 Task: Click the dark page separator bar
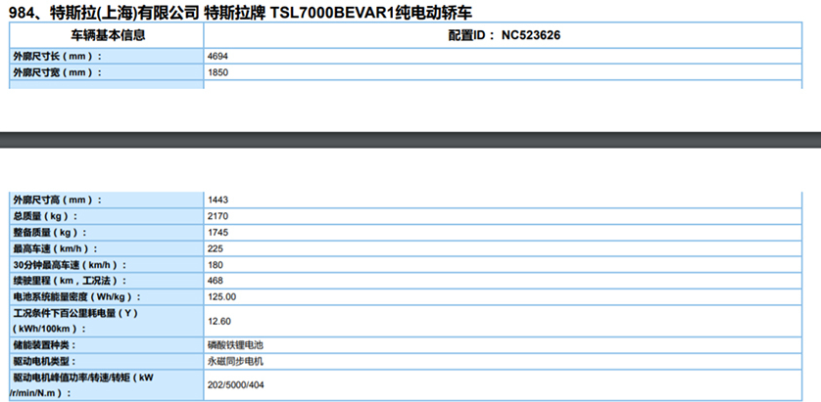point(410,137)
